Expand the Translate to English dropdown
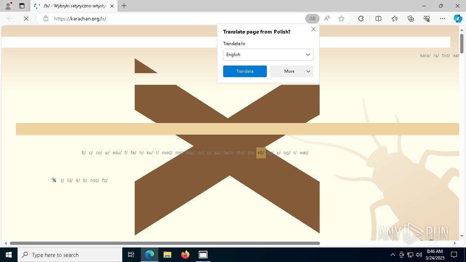Viewport: 466px width, 262px height. (x=268, y=55)
